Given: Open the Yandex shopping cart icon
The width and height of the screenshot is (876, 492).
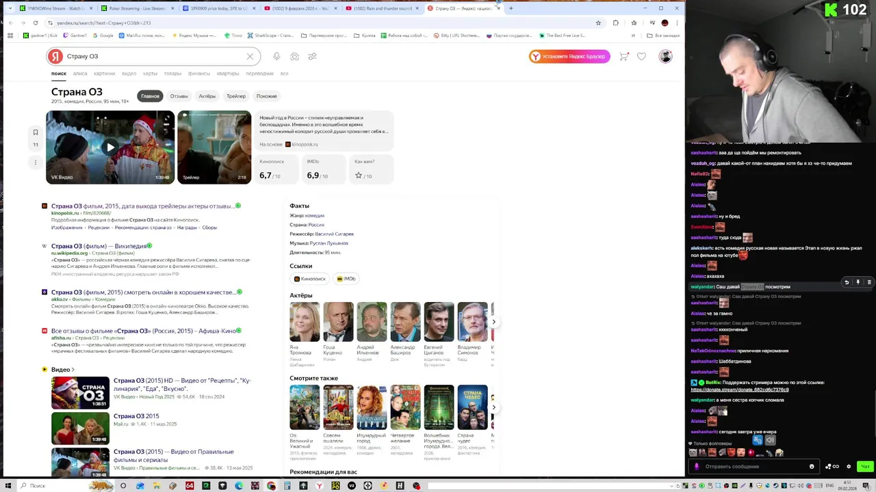Looking at the screenshot, I should 623,57.
